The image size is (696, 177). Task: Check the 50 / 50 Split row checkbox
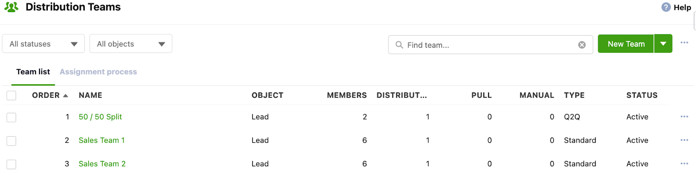(11, 117)
